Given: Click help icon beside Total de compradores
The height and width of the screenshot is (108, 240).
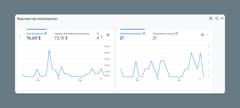Looking at the screenshot, I should point(144,33).
